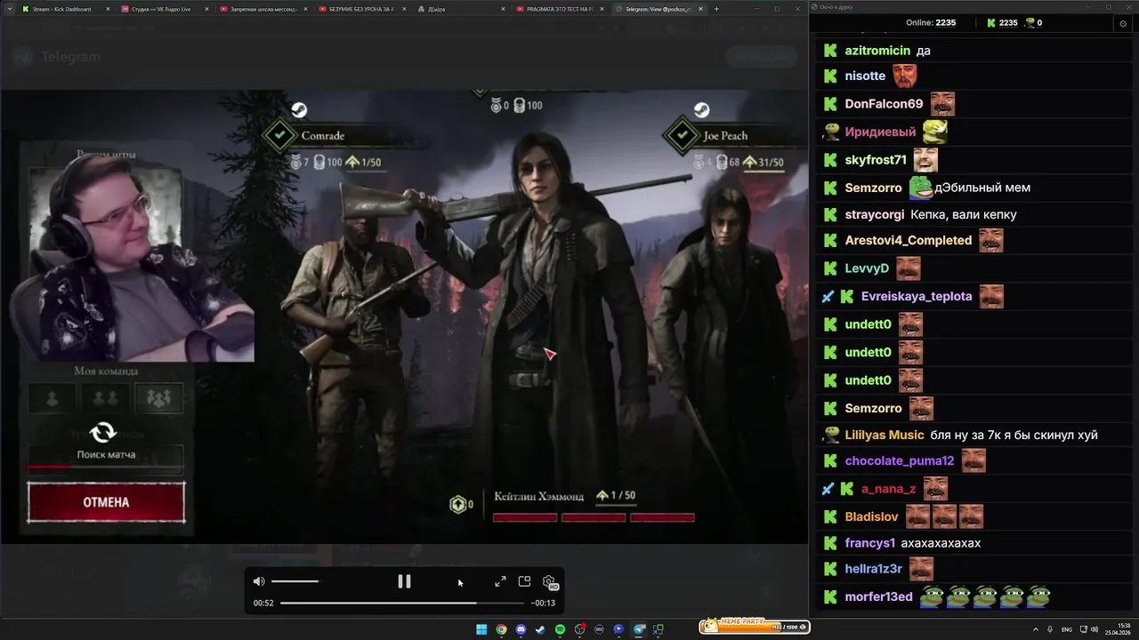Click chat username straycorgi
This screenshot has width=1139, height=640.
875,214
